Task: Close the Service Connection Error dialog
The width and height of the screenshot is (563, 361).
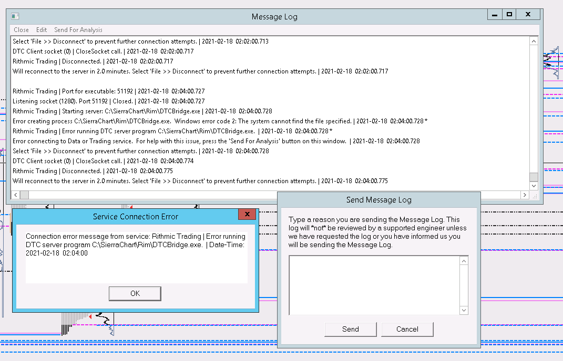Action: 247,215
